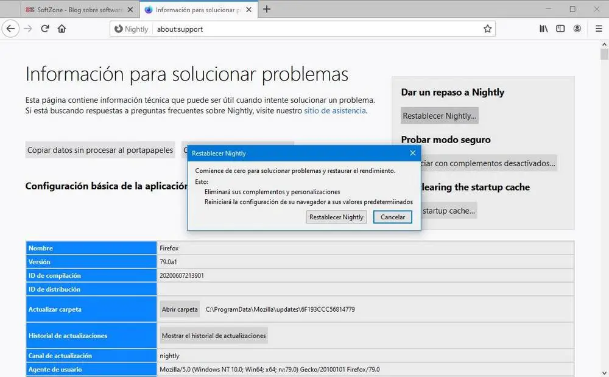
Task: Switch to the SoftZone blog tab
Action: coord(79,10)
